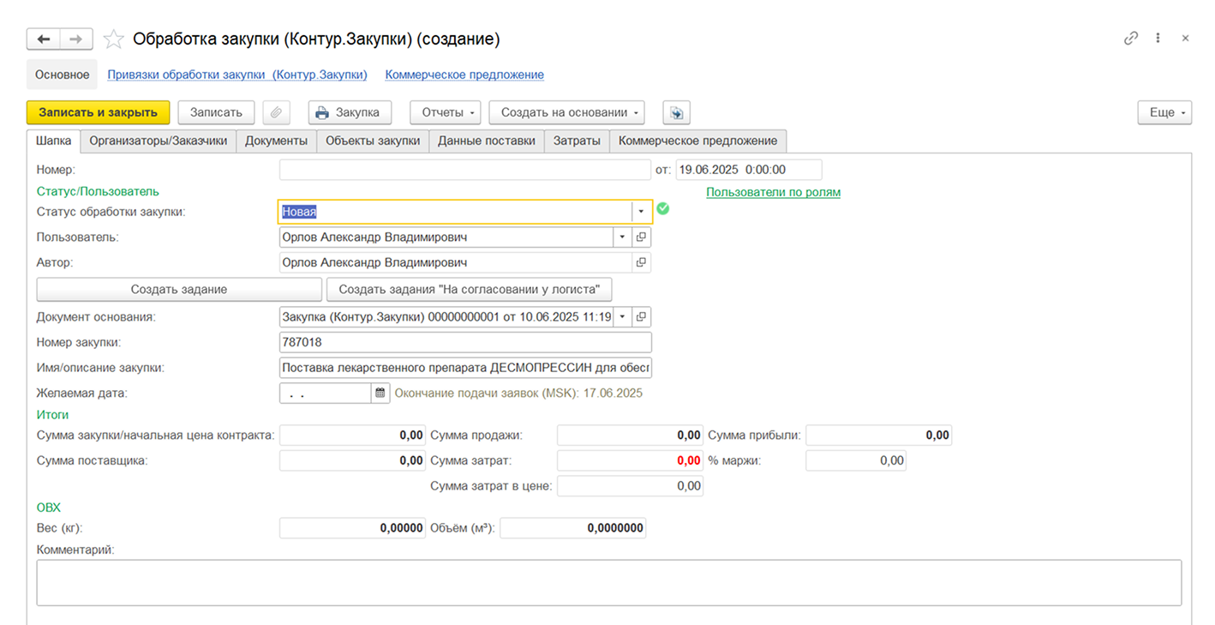Add form to favorites with star icon
1215x625 pixels.
[x=113, y=39]
